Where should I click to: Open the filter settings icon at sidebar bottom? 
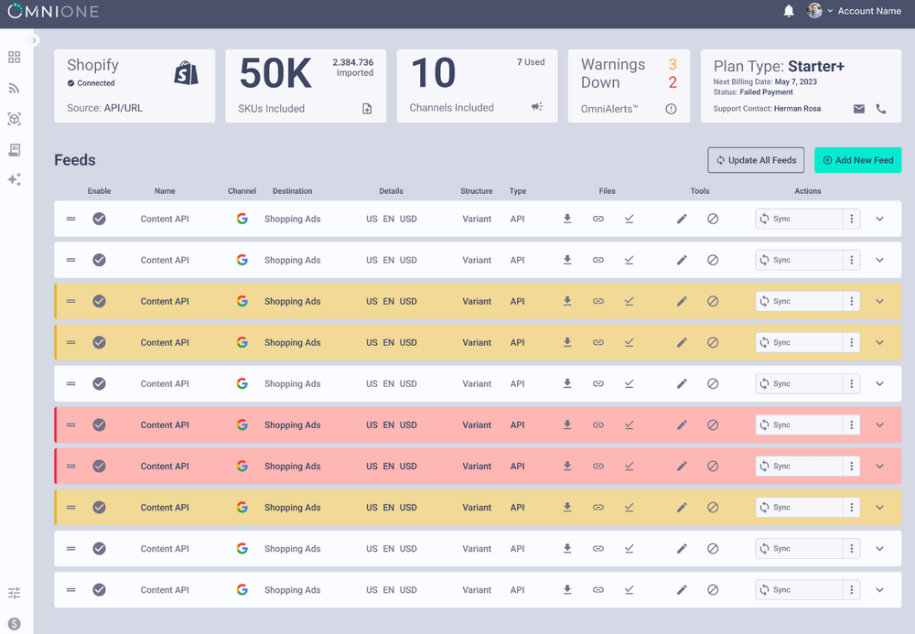[14, 593]
